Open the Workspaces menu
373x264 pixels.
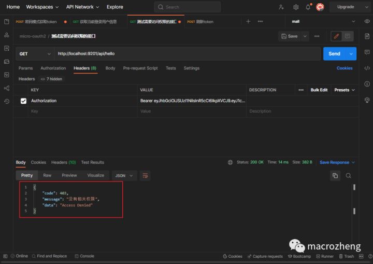42,7
